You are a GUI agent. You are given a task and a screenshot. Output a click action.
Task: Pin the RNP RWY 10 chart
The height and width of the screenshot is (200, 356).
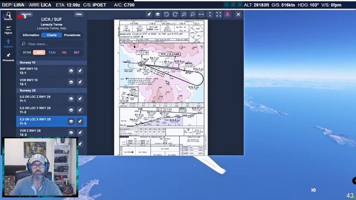click(x=80, y=71)
